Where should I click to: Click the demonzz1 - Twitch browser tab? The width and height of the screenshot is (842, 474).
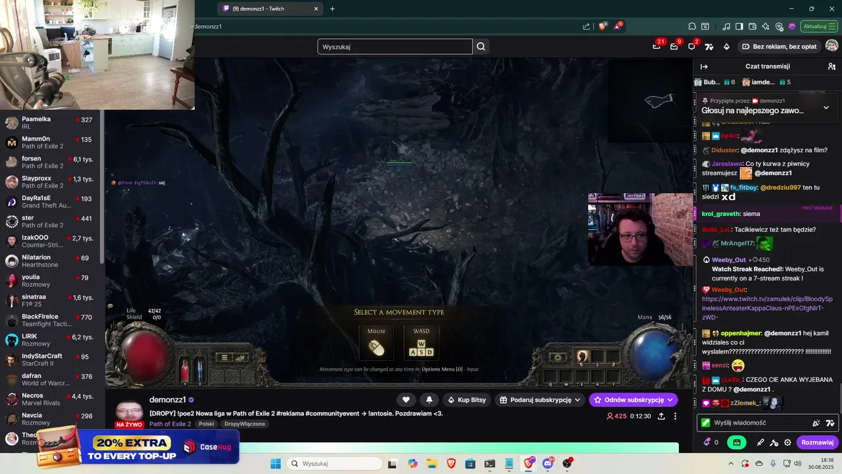click(270, 9)
